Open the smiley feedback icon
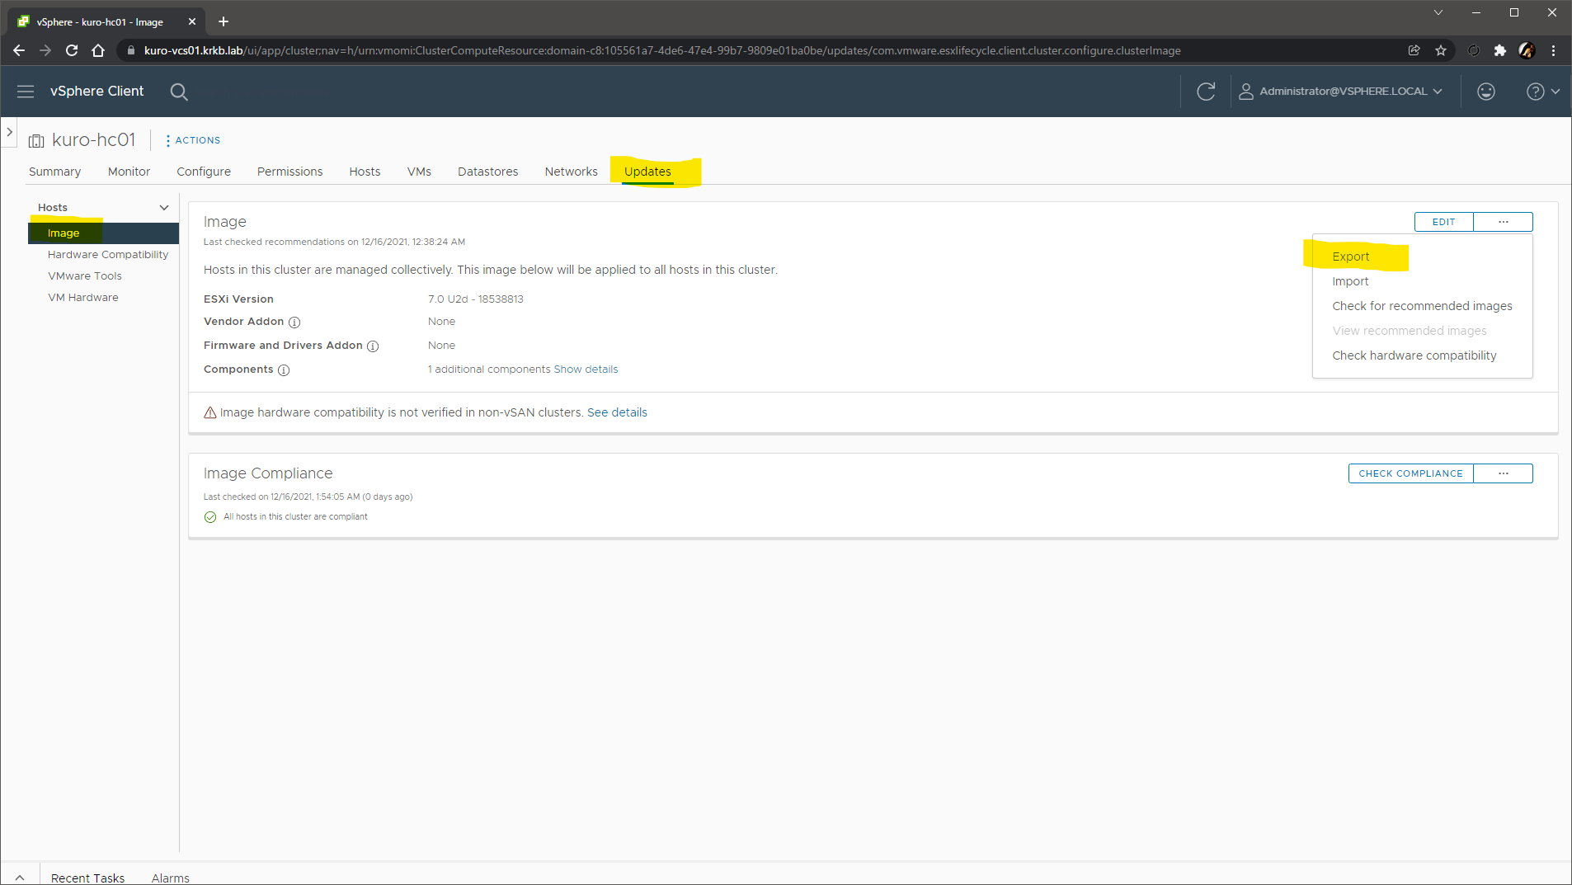Viewport: 1572px width, 885px height. click(x=1485, y=92)
